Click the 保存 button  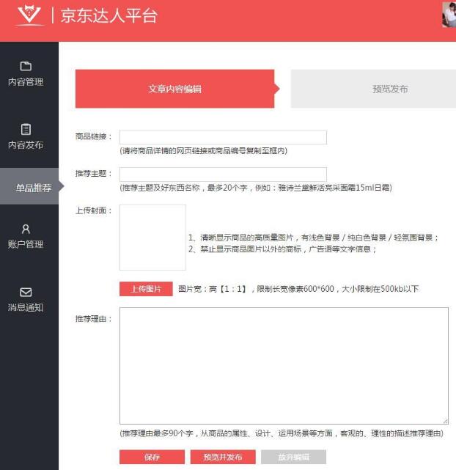tap(152, 457)
